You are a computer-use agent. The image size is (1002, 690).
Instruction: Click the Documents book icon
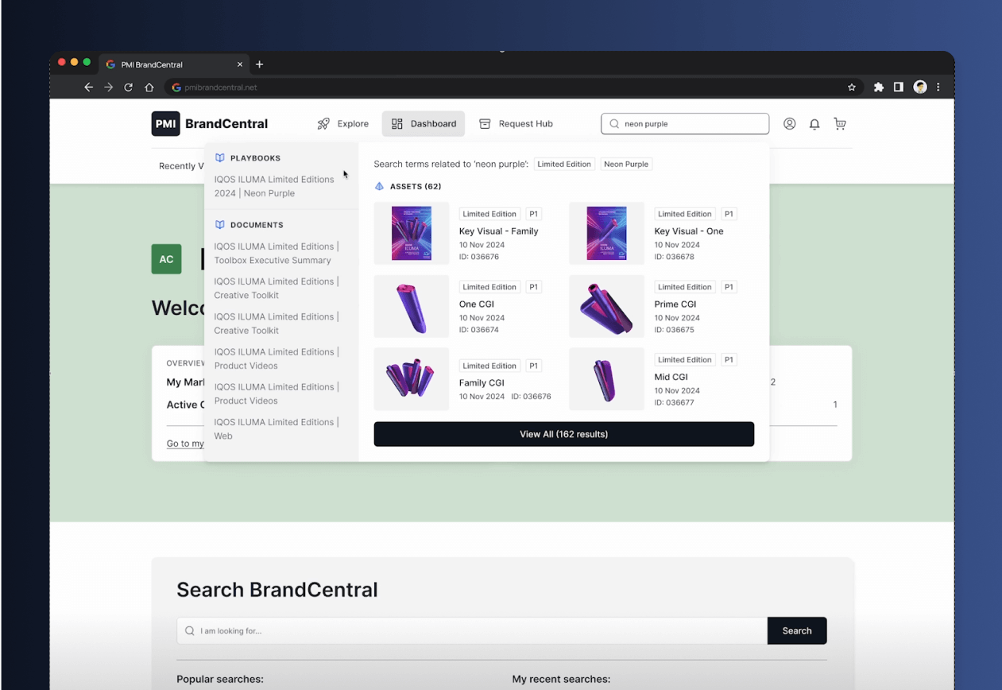point(220,225)
